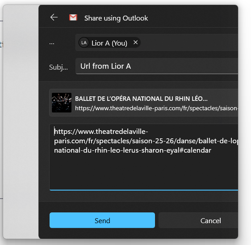Focus the subject field containing Url from Lior A
The width and height of the screenshot is (251, 245).
pyautogui.click(x=157, y=66)
